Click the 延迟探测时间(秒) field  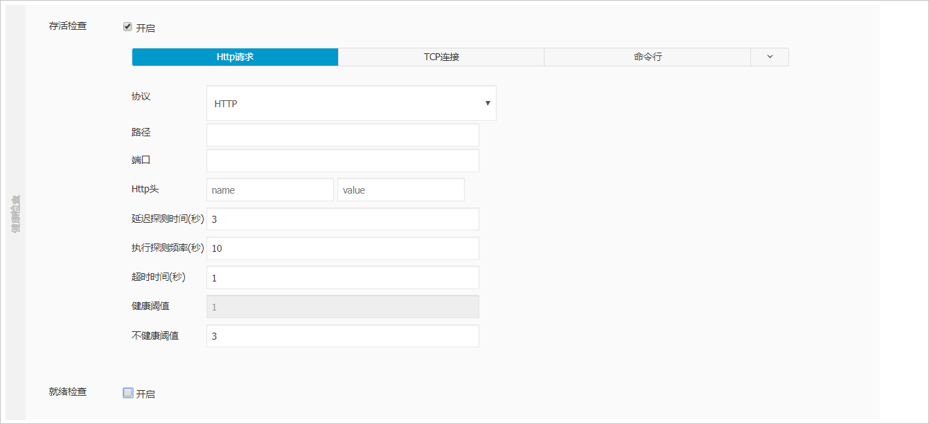tap(343, 219)
